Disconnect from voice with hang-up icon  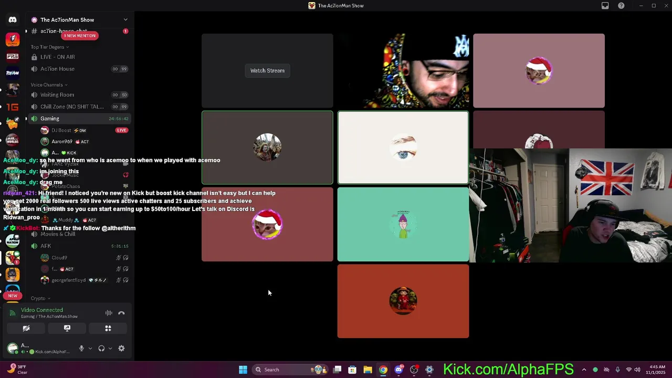click(x=121, y=313)
